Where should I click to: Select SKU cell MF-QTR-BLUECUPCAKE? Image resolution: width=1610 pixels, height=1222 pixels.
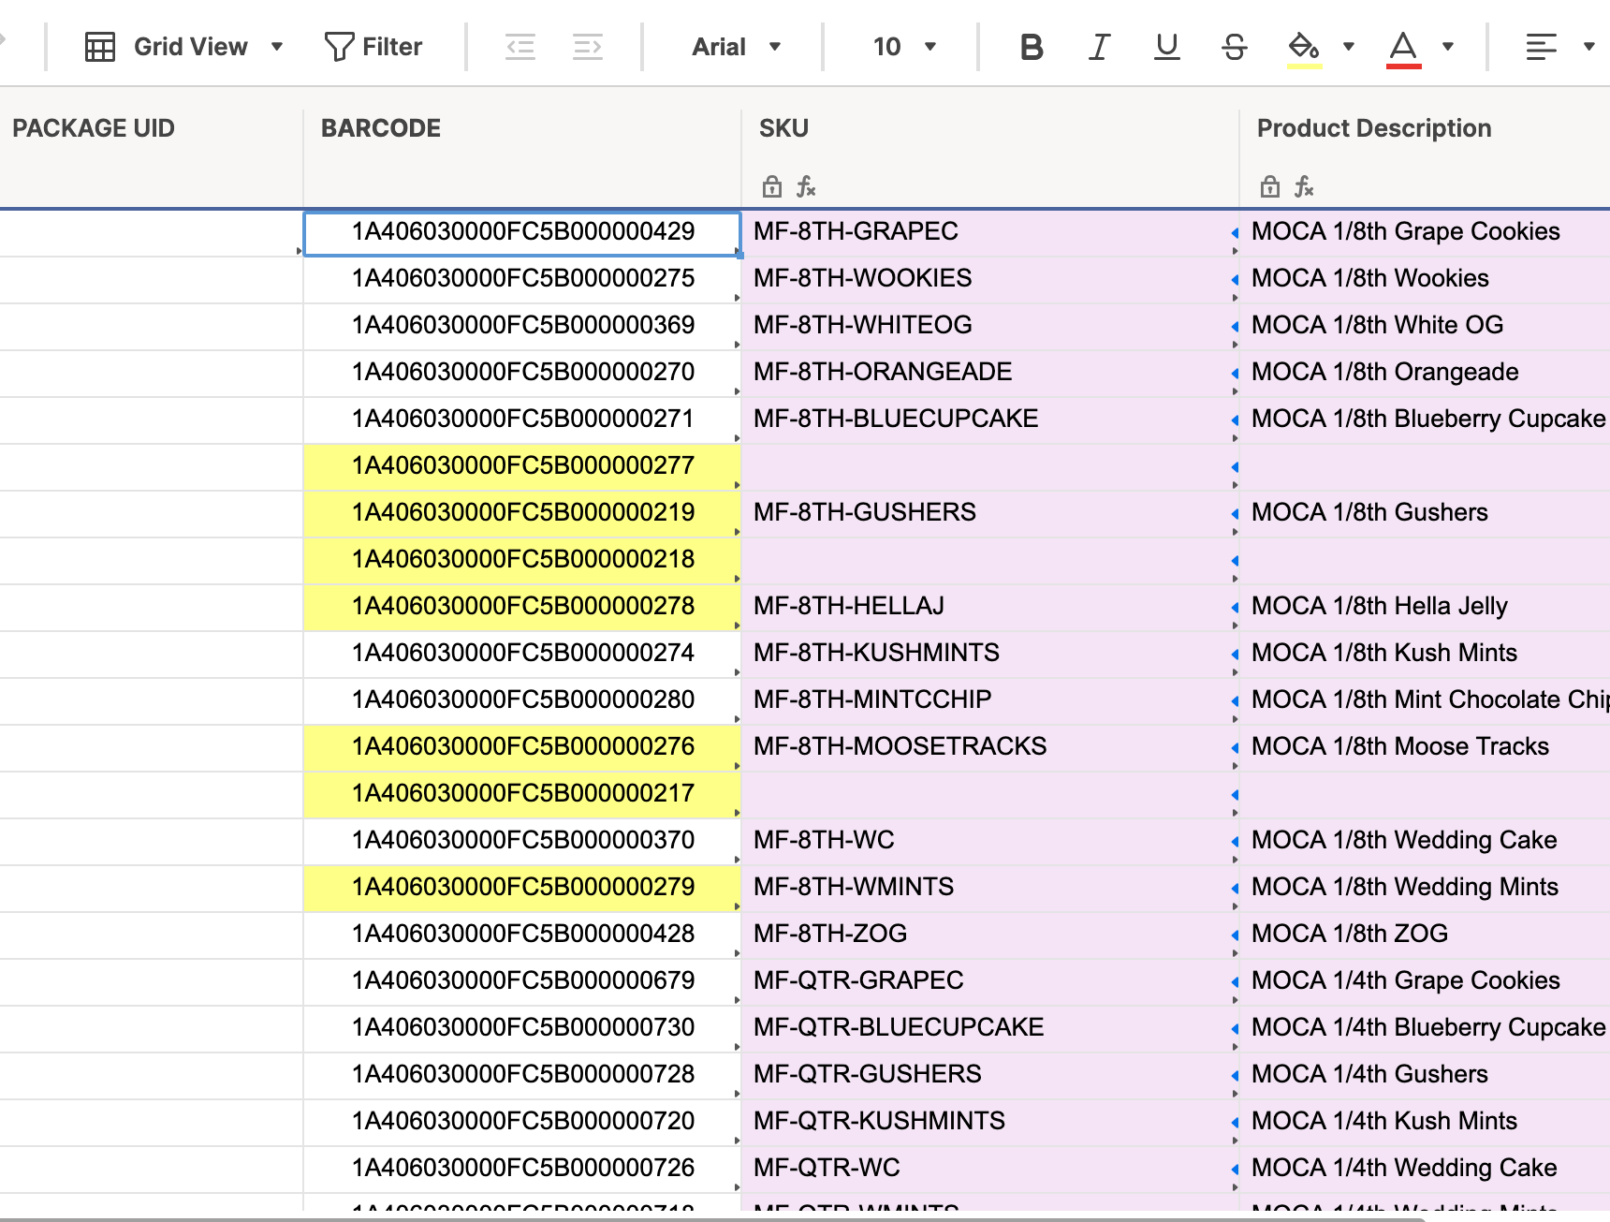point(990,1028)
